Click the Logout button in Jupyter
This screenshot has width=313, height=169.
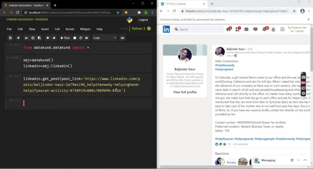click(x=143, y=20)
